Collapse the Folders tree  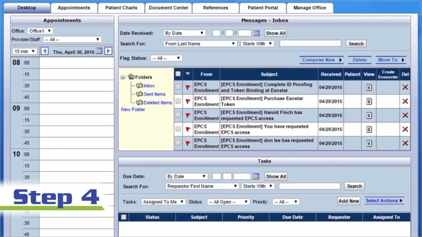tap(123, 78)
